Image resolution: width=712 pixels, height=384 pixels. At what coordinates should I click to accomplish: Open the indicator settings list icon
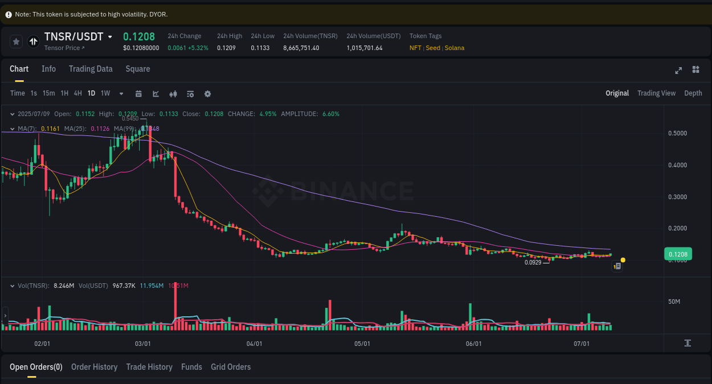190,93
